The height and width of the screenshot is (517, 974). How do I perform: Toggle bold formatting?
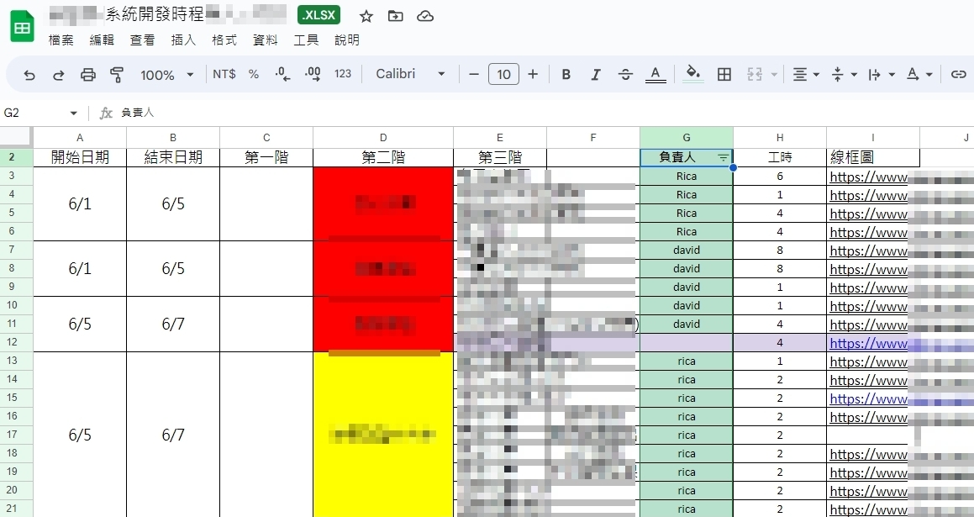(566, 75)
